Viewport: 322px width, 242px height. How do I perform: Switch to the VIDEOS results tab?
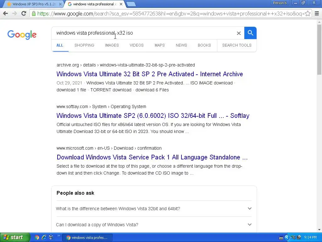click(x=136, y=45)
